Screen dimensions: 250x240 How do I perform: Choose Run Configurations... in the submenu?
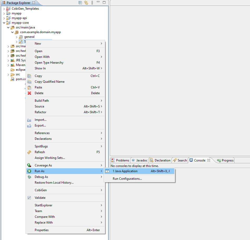point(127,179)
